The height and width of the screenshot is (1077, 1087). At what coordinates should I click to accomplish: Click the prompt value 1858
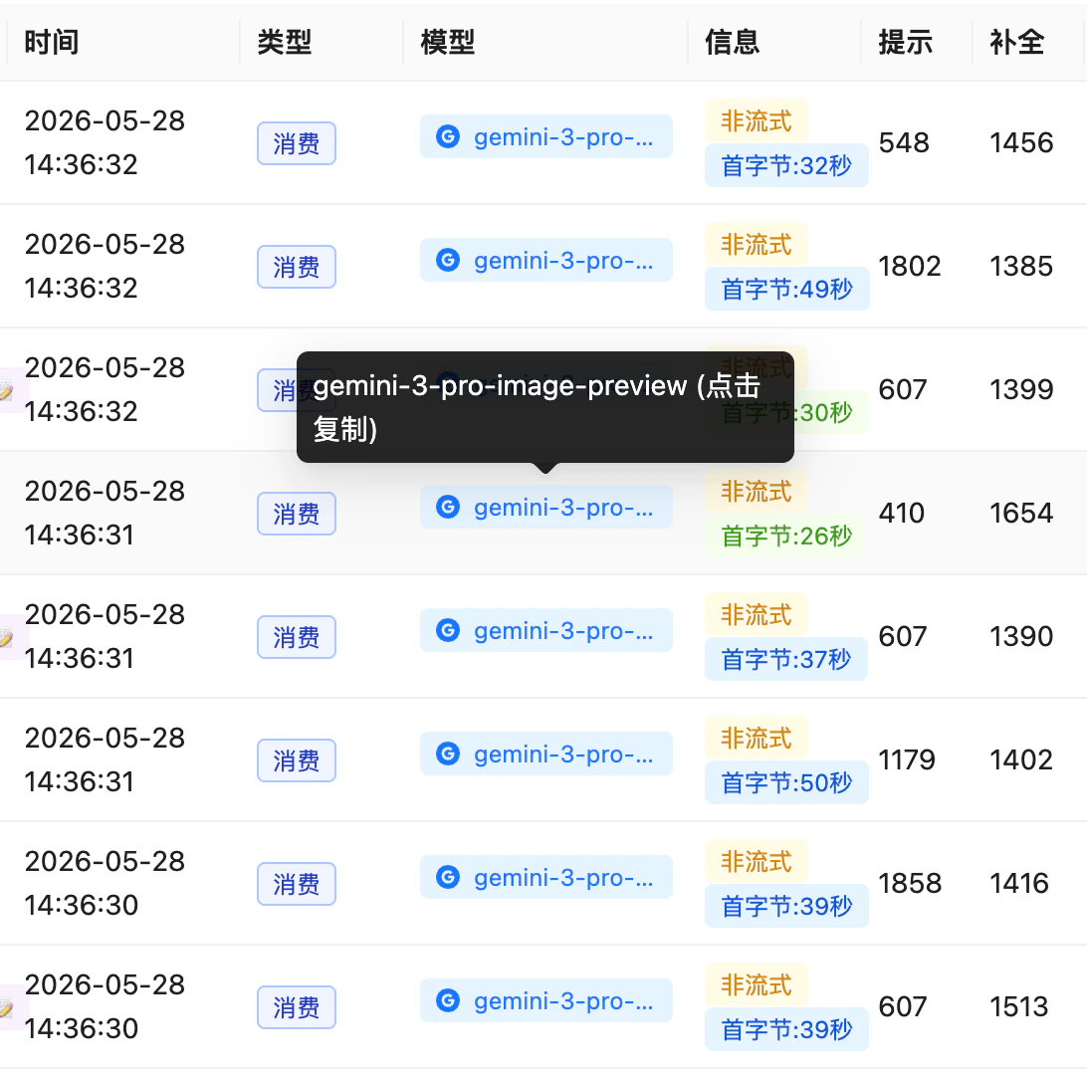[x=910, y=883]
